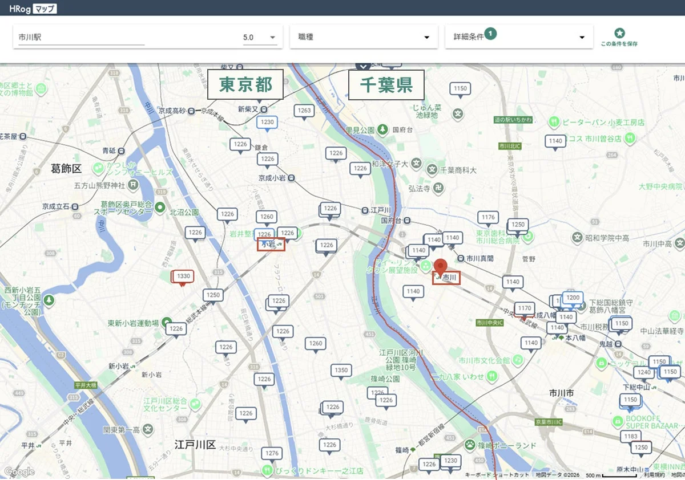Click inside the 市川駅 search field
Screen dimensions: 685x480
[x=80, y=35]
